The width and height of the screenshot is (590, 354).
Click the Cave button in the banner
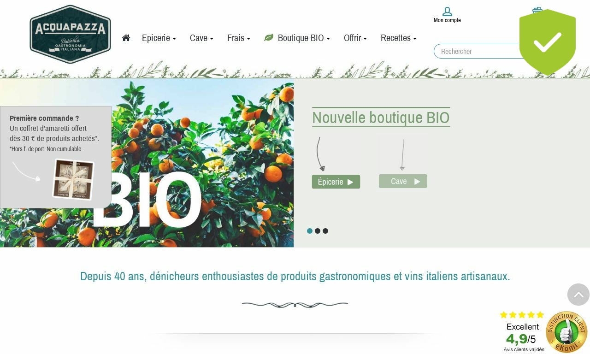tap(403, 181)
